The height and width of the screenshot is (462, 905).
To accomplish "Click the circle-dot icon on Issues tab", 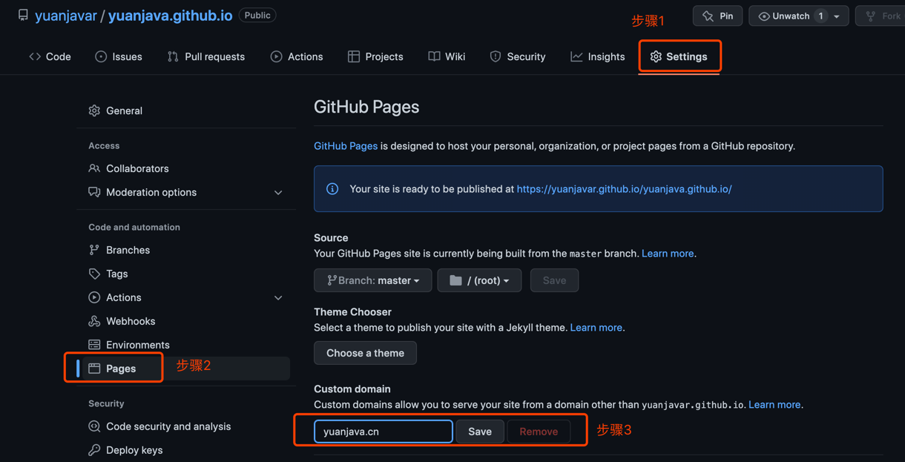I will 101,56.
